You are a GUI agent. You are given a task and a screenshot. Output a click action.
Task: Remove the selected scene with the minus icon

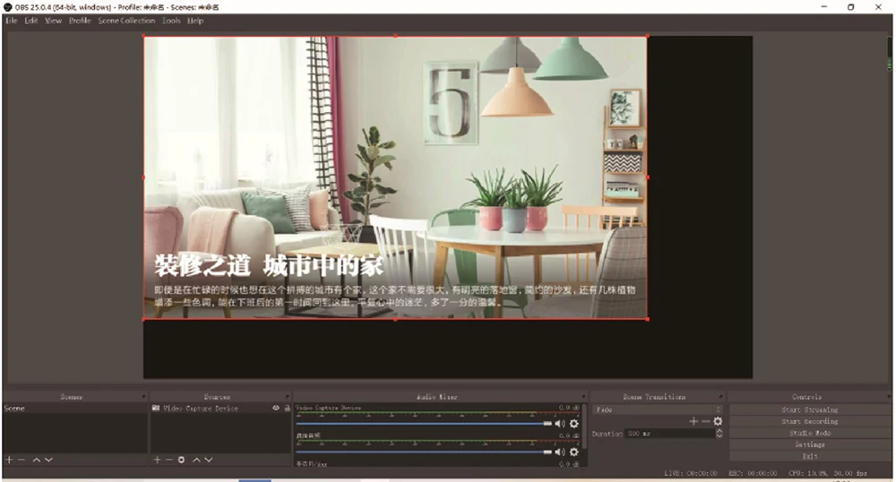tap(21, 460)
